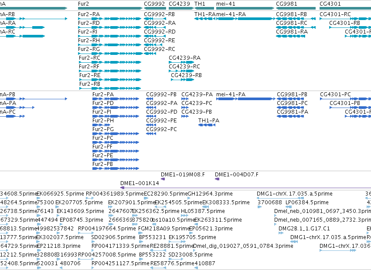Select the CG9981-PB protein label
Screen dimensions: 371x270
point(292,94)
